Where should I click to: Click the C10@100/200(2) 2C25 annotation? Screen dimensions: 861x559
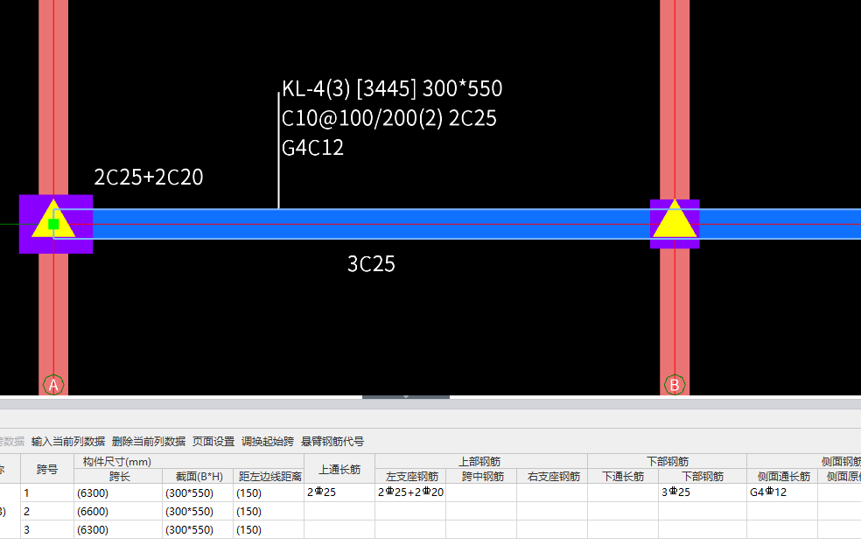pyautogui.click(x=389, y=118)
